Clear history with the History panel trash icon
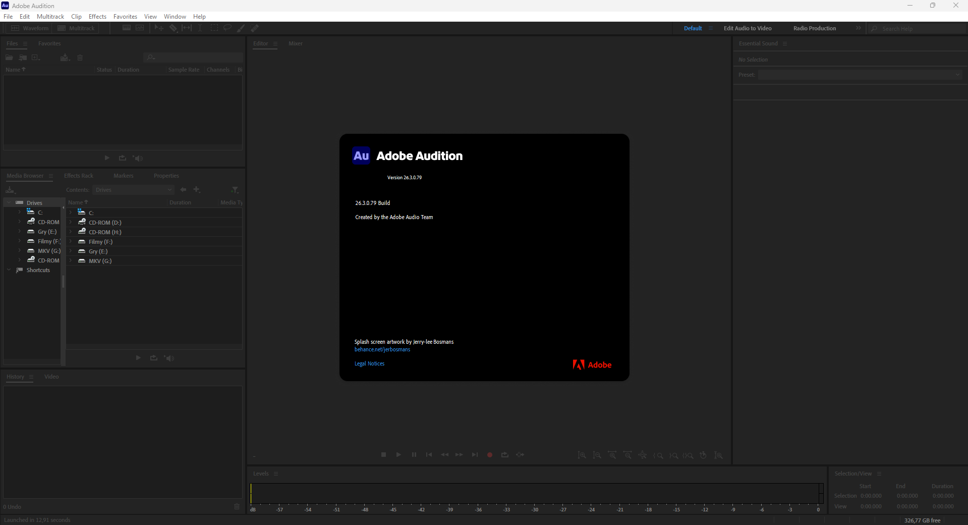This screenshot has height=525, width=968. point(237,506)
